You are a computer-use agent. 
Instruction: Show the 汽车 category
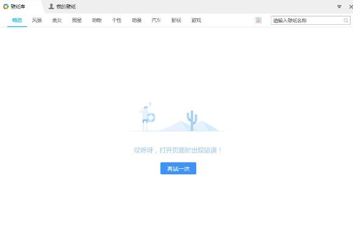click(x=157, y=20)
